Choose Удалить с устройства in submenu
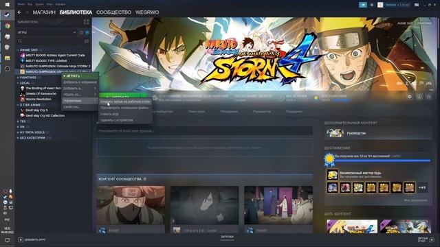Screen dimensions: 440x247 click(x=125, y=120)
